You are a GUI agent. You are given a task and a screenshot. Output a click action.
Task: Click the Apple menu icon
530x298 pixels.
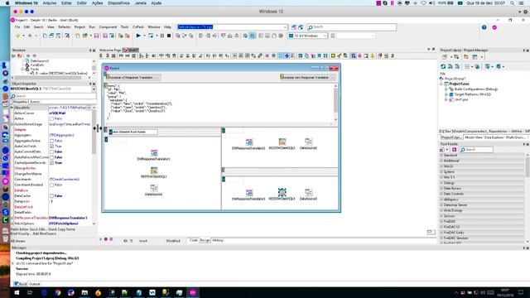[7, 3]
